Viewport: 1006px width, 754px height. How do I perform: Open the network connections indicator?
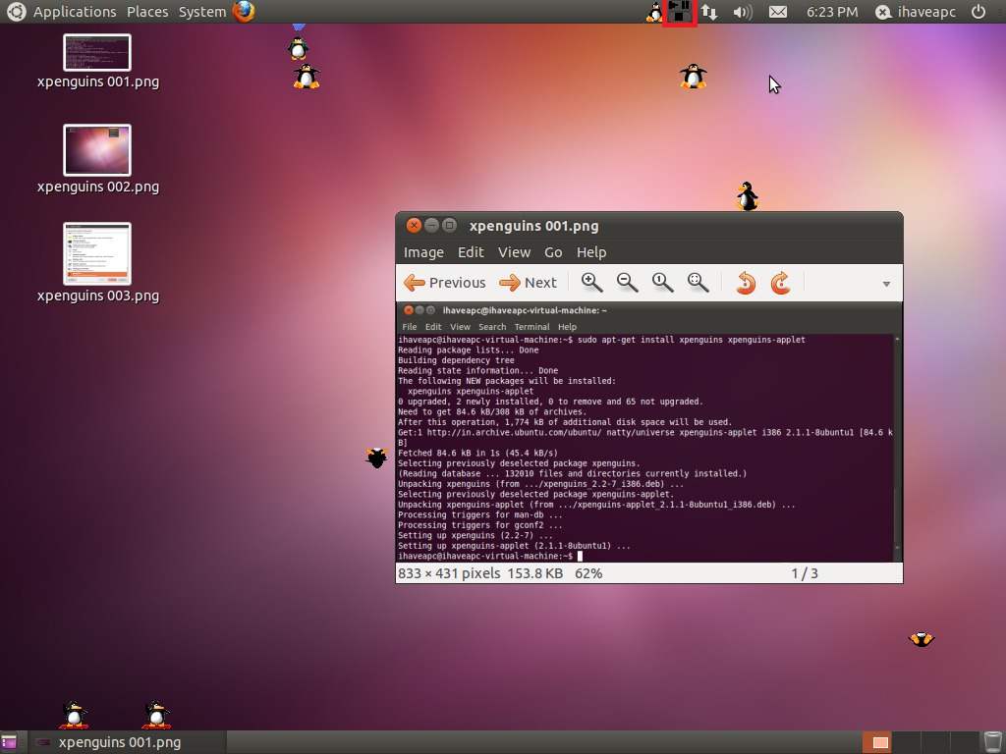click(x=709, y=12)
